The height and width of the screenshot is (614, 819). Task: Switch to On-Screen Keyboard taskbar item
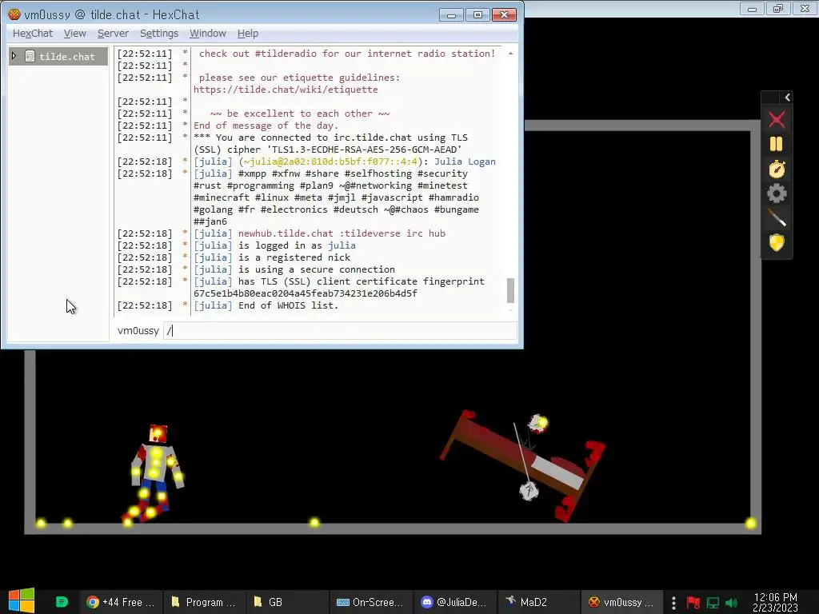coord(370,602)
